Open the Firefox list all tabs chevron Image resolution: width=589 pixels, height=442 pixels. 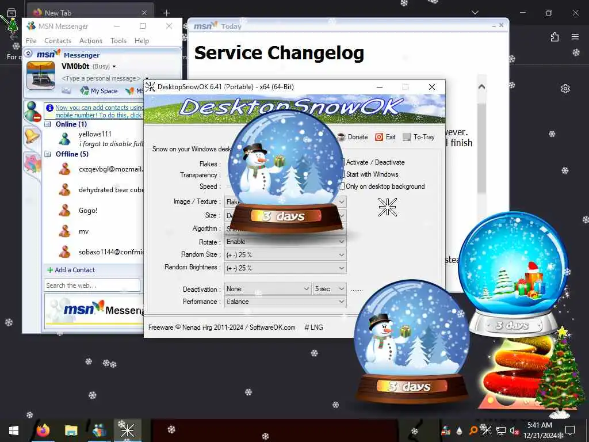[475, 13]
